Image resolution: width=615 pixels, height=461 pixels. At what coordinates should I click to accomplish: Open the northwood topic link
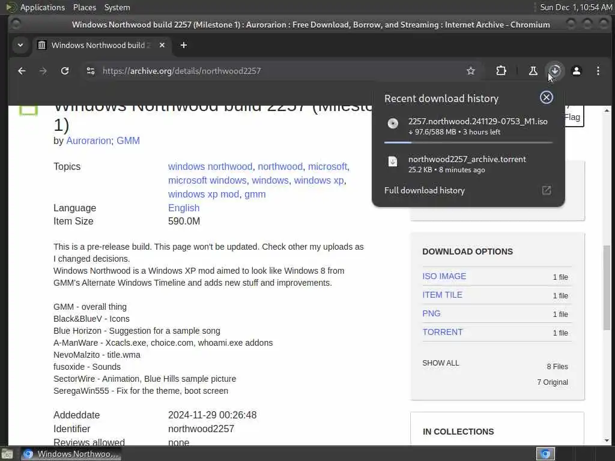coord(280,167)
